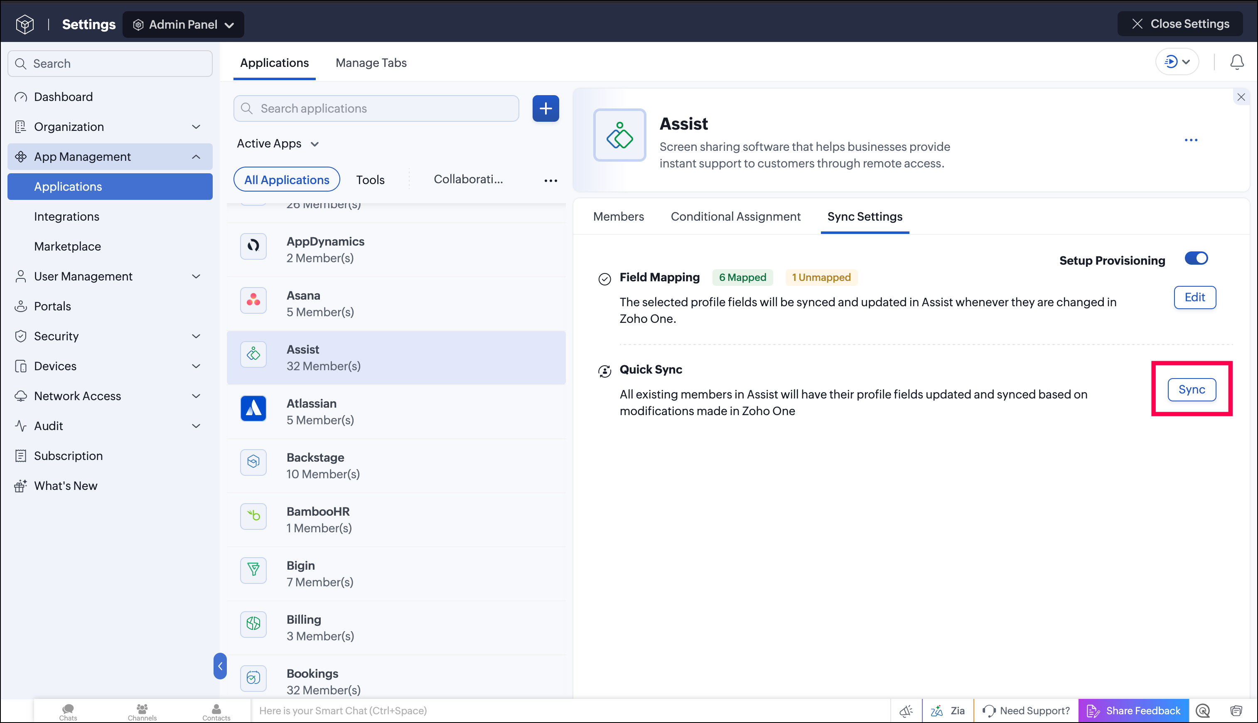Open the Conditional Assignment tab
The height and width of the screenshot is (723, 1258).
coord(735,216)
